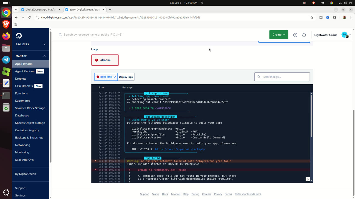Open the notifications bell in the header
Image resolution: width=355 pixels, height=199 pixels.
coord(304,35)
